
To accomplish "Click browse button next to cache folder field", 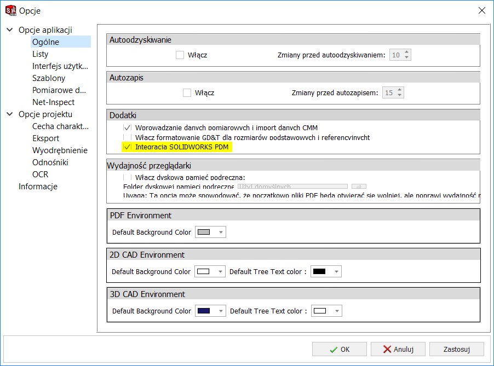I will (x=359, y=186).
